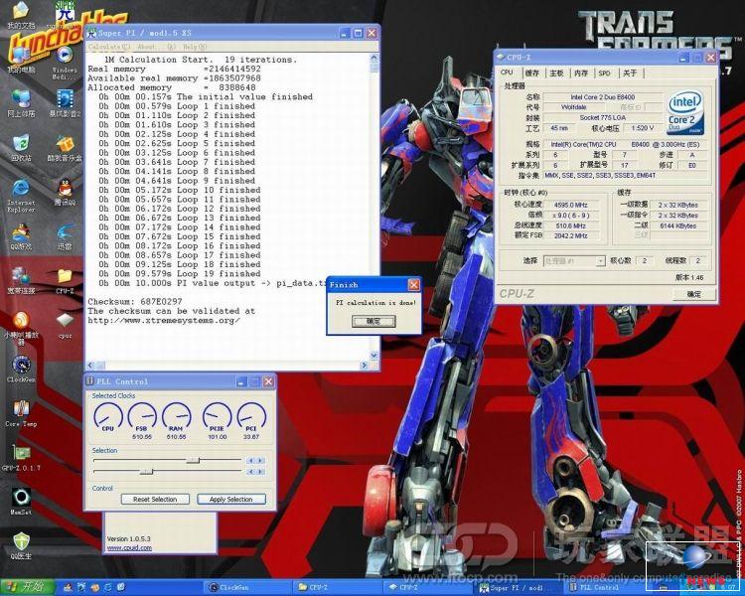
Task: Step the lower PLL slider right arrow
Action: 260,472
